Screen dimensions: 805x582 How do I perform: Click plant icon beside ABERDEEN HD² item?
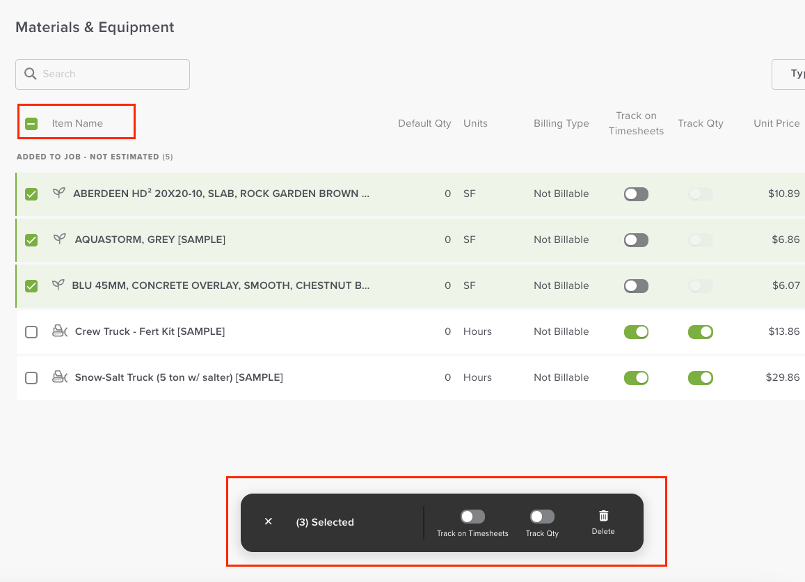coord(59,194)
